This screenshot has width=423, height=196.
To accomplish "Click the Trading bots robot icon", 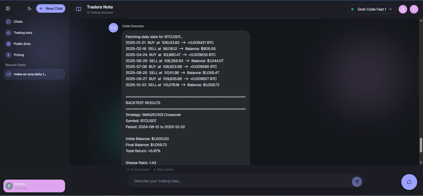I will point(8,33).
